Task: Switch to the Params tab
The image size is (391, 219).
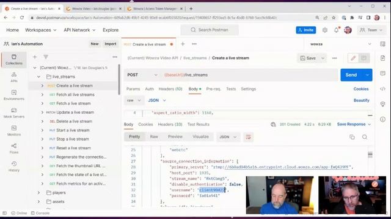Action: (133, 89)
